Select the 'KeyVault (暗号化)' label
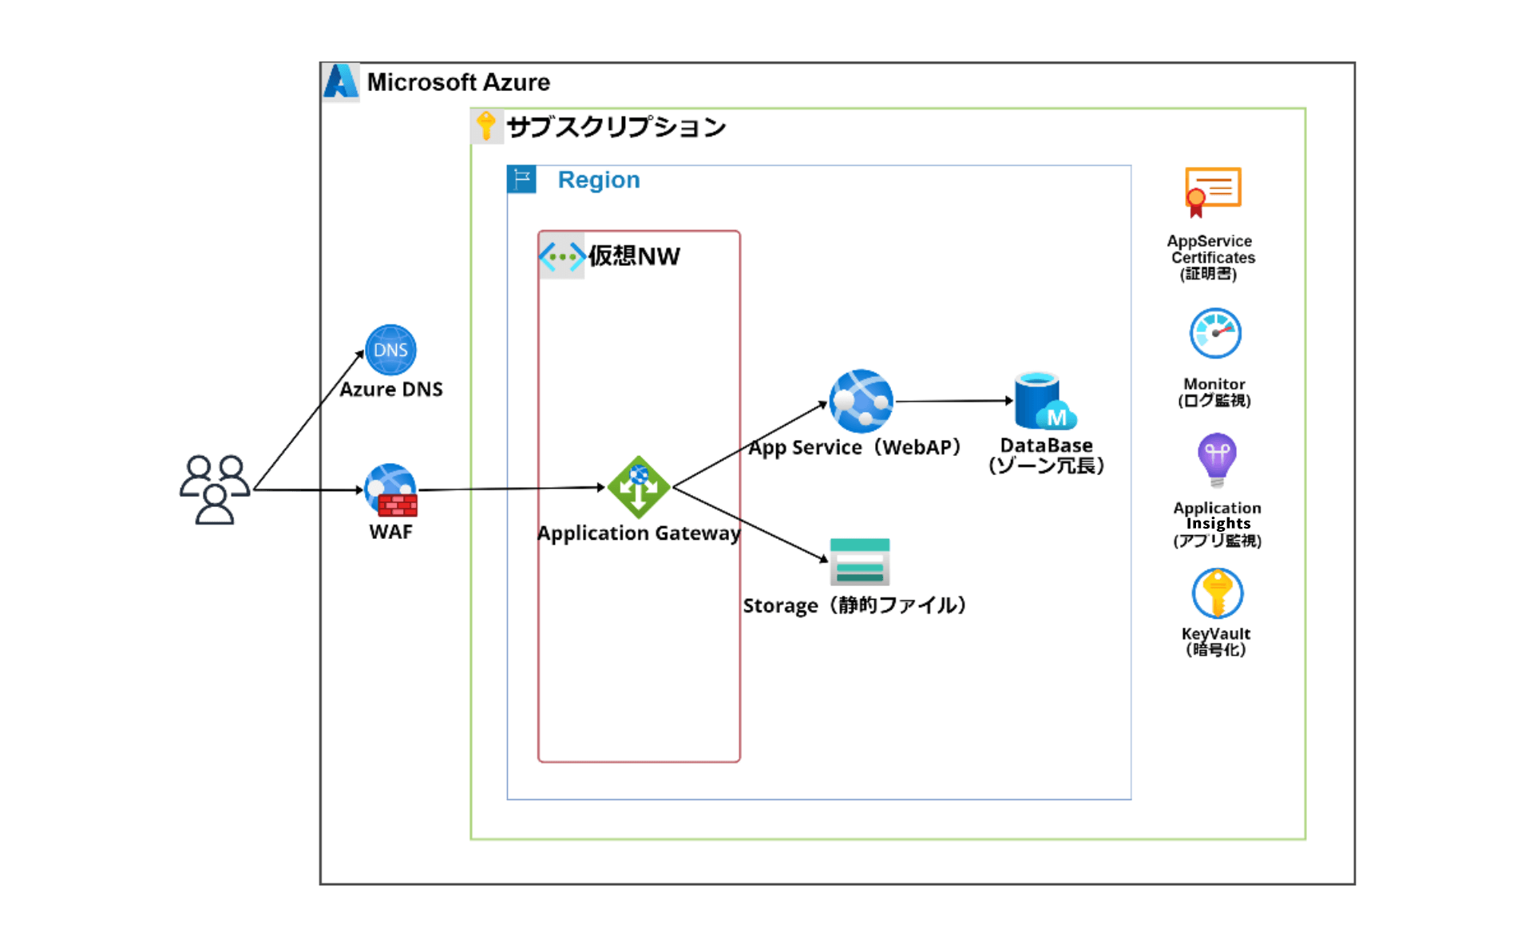 tap(1216, 641)
